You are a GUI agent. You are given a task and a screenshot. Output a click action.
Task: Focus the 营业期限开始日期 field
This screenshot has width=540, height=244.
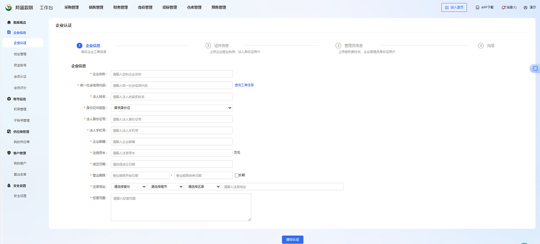pyautogui.click(x=140, y=175)
